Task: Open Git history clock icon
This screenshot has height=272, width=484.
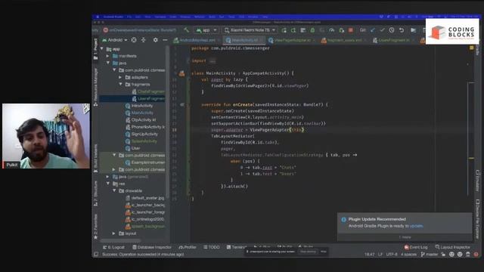Action: click(392, 30)
